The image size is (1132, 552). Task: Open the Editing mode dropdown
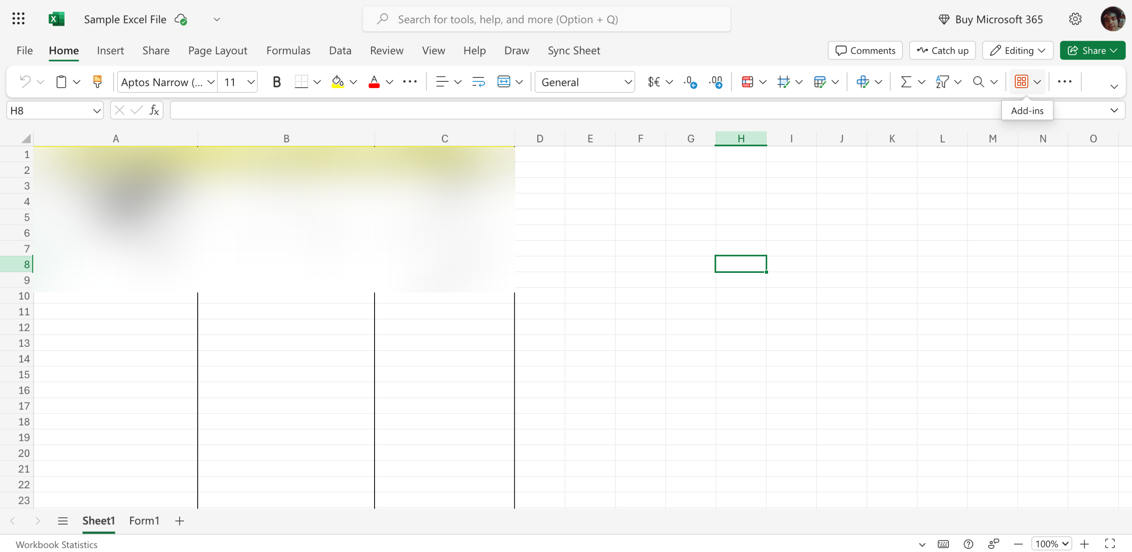click(x=1017, y=50)
